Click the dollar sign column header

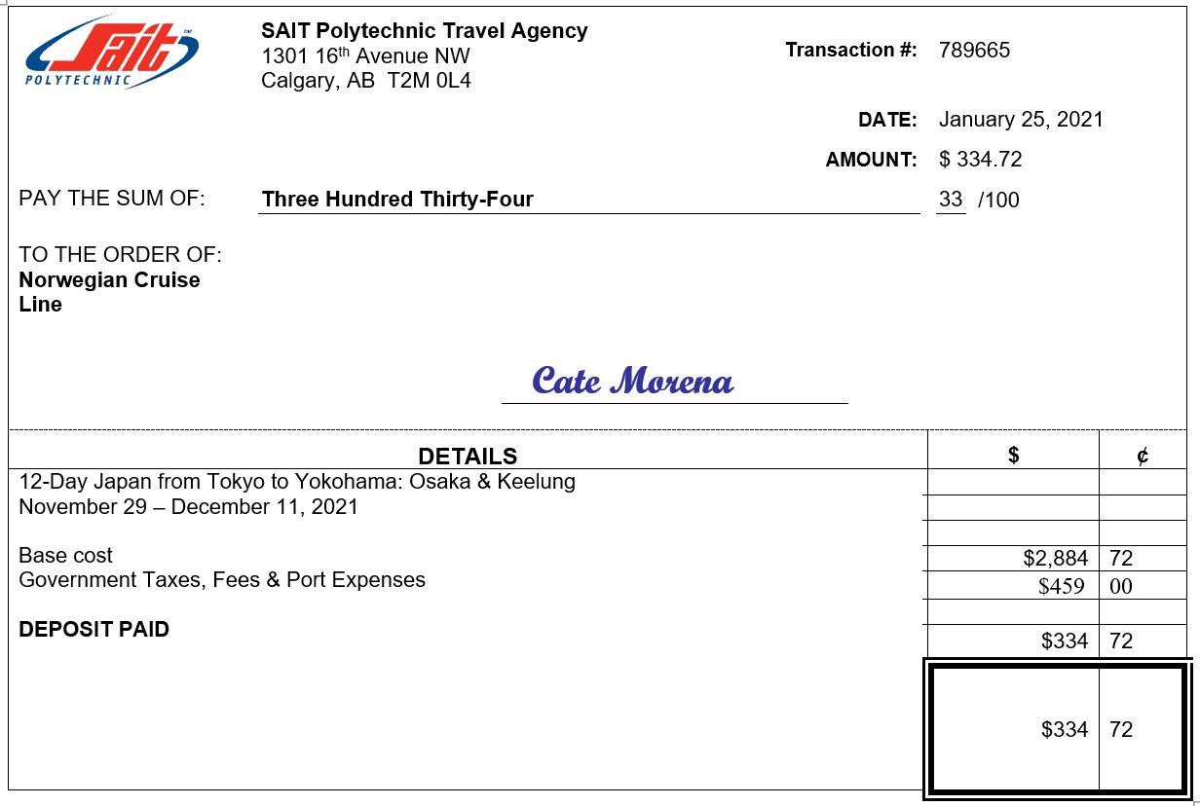tap(1013, 455)
